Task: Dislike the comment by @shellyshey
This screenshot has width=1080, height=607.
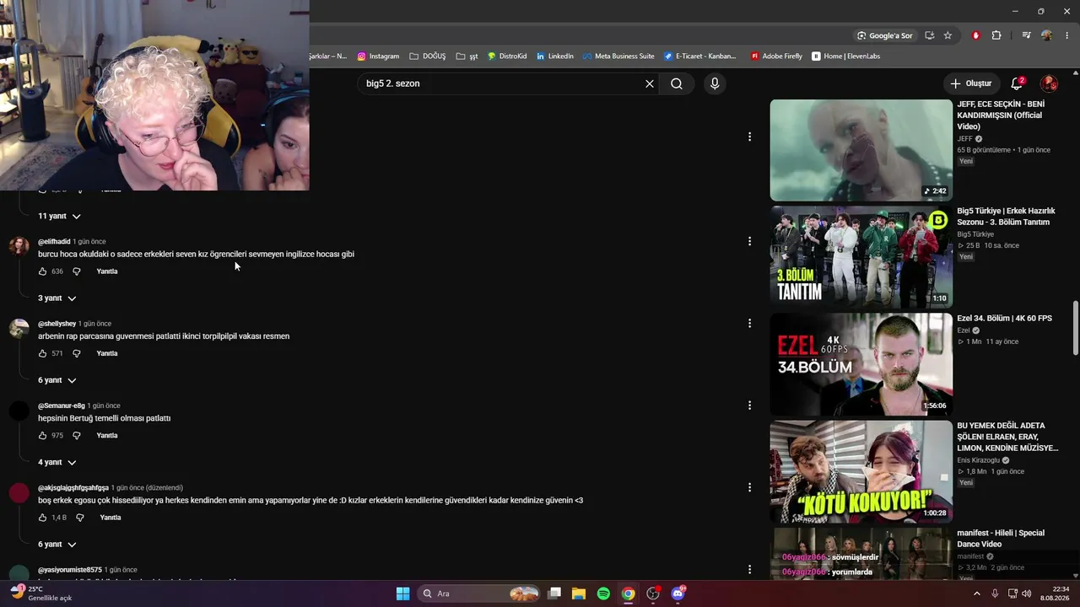Action: [x=76, y=353]
